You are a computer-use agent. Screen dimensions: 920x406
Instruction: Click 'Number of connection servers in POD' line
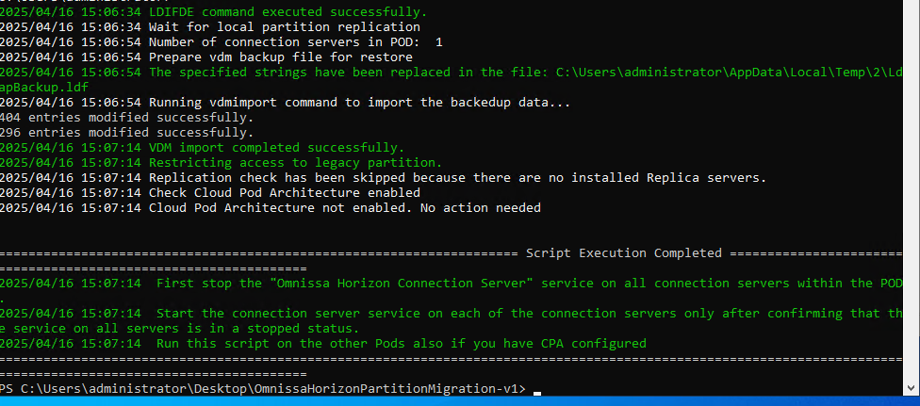pyautogui.click(x=222, y=42)
